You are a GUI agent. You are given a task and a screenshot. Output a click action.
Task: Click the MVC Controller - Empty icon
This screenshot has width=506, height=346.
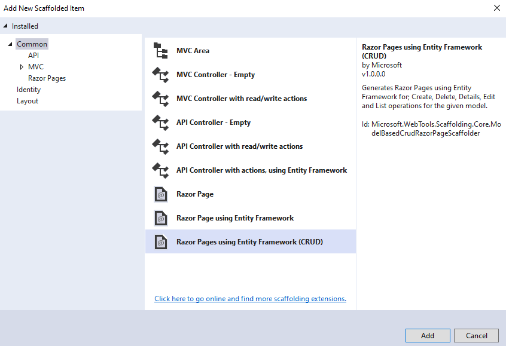pyautogui.click(x=161, y=75)
